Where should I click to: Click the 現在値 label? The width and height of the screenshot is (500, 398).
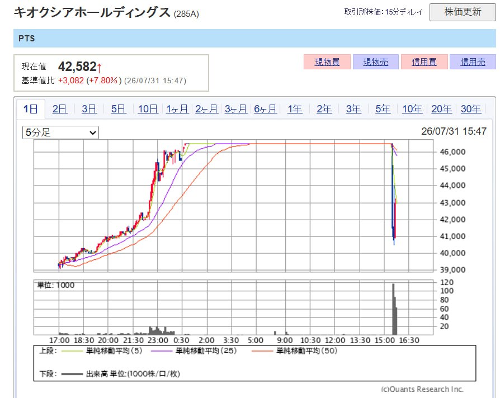point(34,67)
